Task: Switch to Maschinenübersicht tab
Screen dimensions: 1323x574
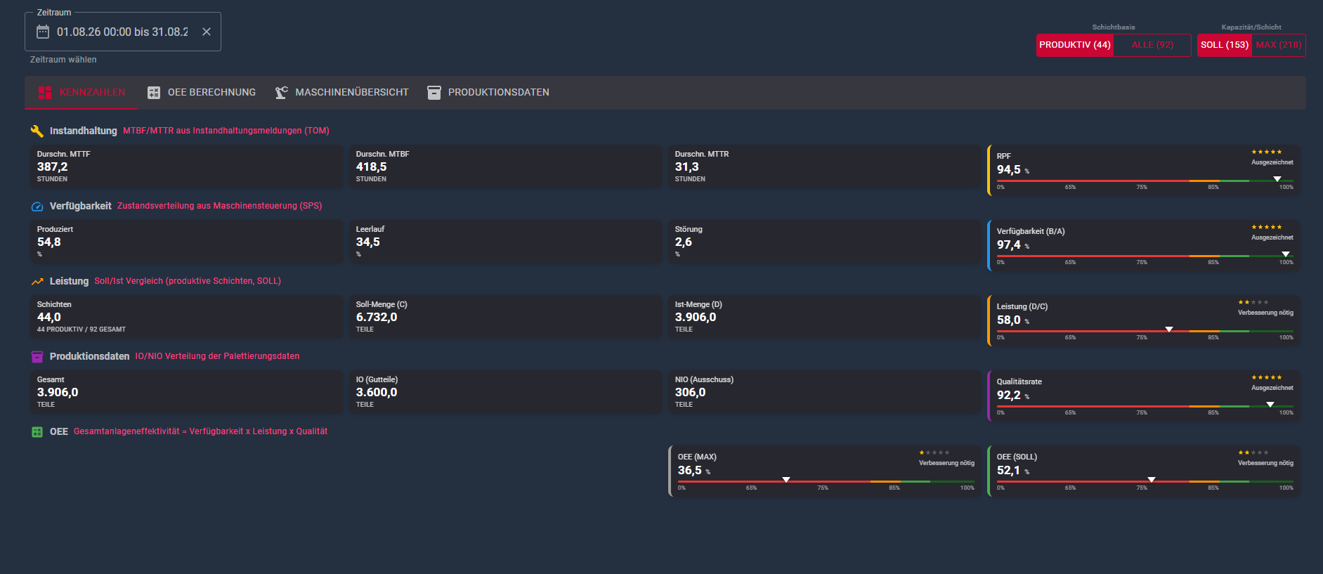Action: (x=342, y=93)
